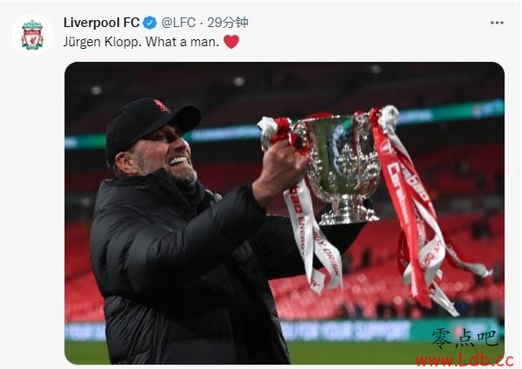Screen dimensions: 522x369
Task: Open the Liverpool FC display name profile
Action: tap(101, 23)
